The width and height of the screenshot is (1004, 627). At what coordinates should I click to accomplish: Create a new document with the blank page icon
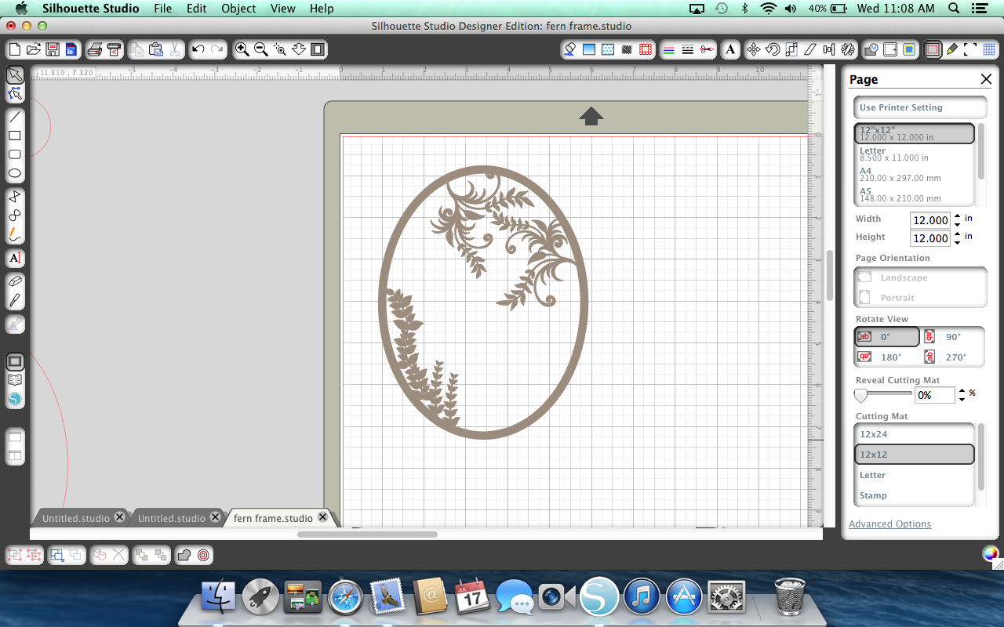tap(14, 49)
